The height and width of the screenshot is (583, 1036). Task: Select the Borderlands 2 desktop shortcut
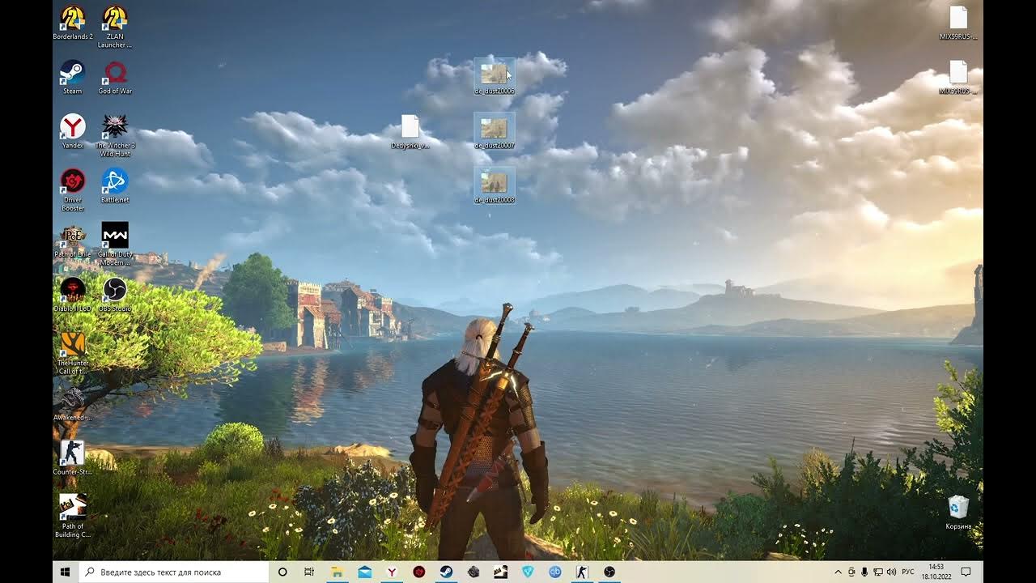point(73,23)
